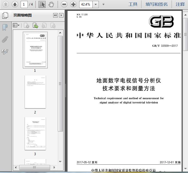This screenshot has width=188, height=173.
Task: Activate the text selection cursor tool
Action: click(x=42, y=4)
